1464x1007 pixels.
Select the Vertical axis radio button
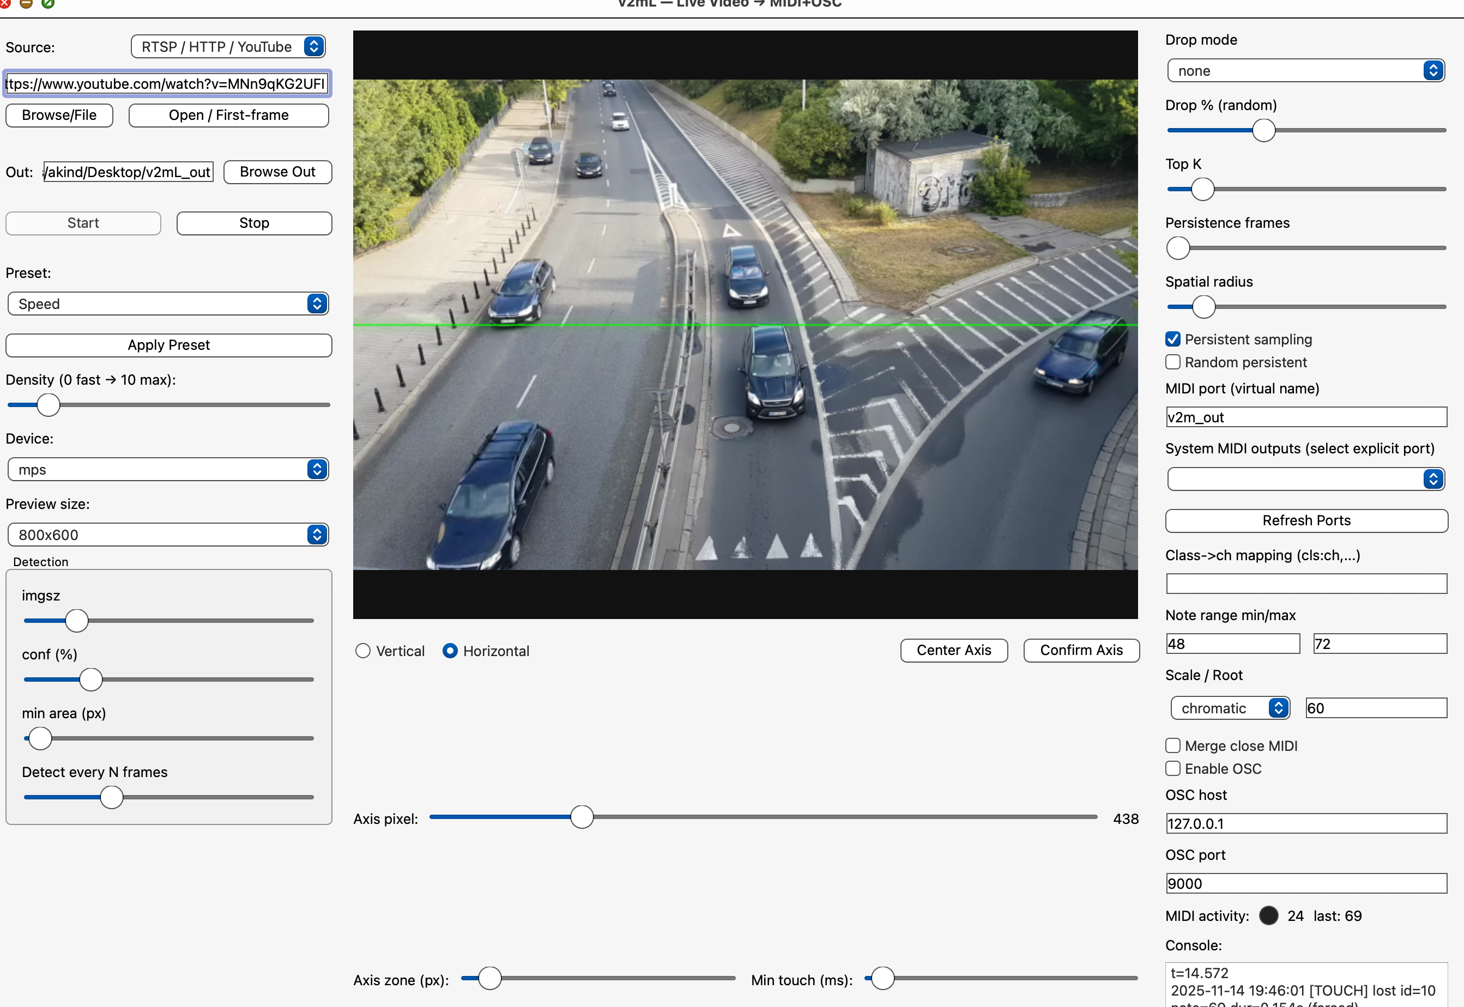point(363,651)
